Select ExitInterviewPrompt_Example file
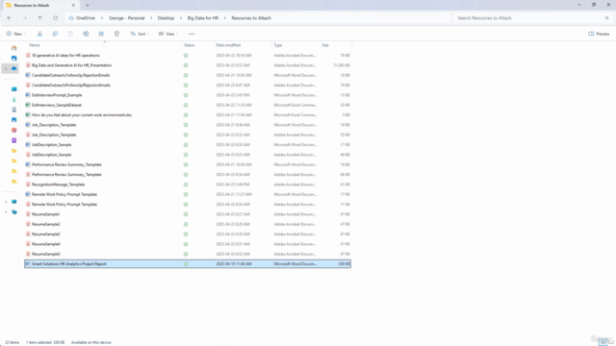616x346 pixels. (x=57, y=95)
